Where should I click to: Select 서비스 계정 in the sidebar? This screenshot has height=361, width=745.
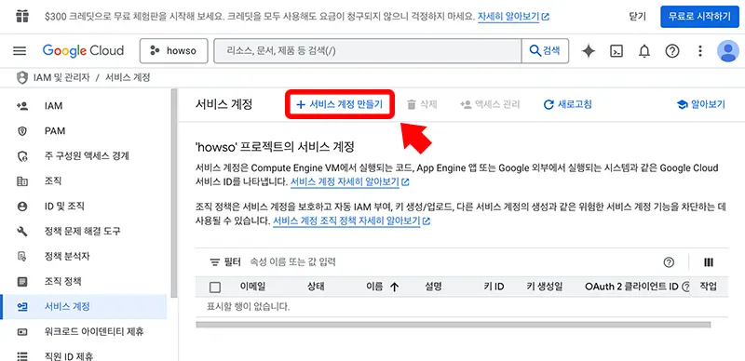coord(84,307)
